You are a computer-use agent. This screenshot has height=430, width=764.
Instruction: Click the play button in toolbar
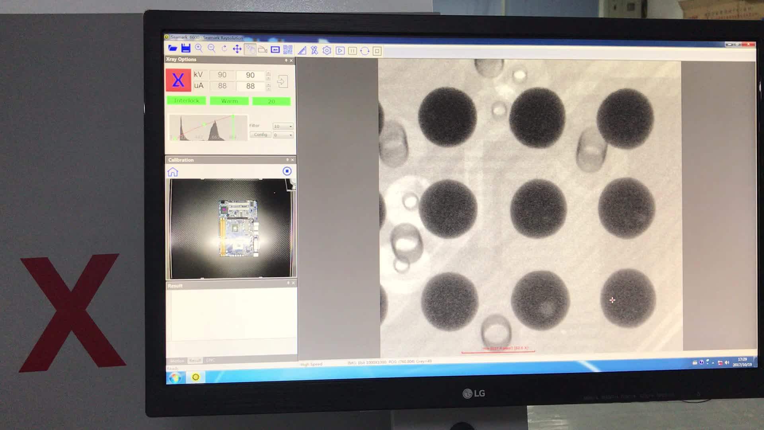[340, 51]
